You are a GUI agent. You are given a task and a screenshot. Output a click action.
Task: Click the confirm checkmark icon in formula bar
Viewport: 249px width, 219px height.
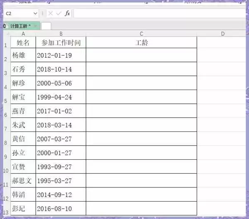59,14
